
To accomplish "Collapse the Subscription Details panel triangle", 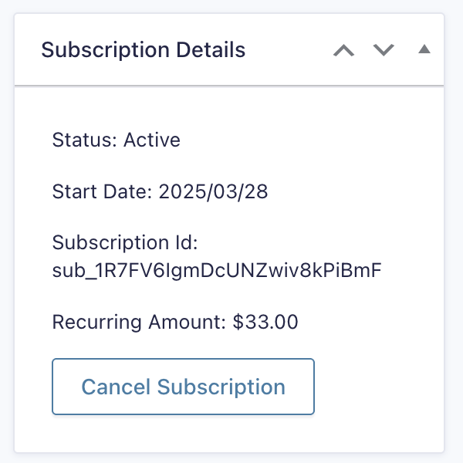I will coord(424,50).
